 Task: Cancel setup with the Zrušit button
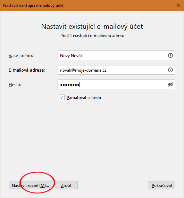(x=66, y=185)
